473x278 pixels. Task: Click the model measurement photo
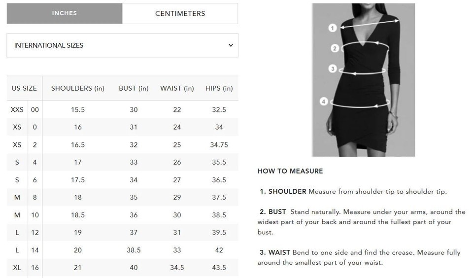pos(364,80)
